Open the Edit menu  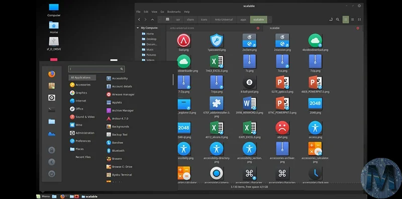click(x=146, y=12)
